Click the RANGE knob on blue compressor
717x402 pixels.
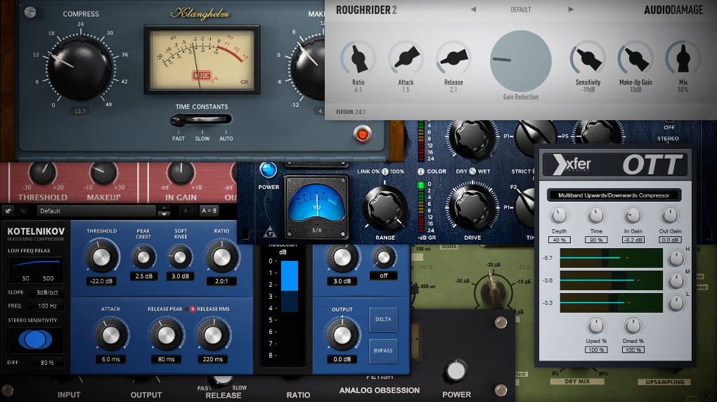385,209
